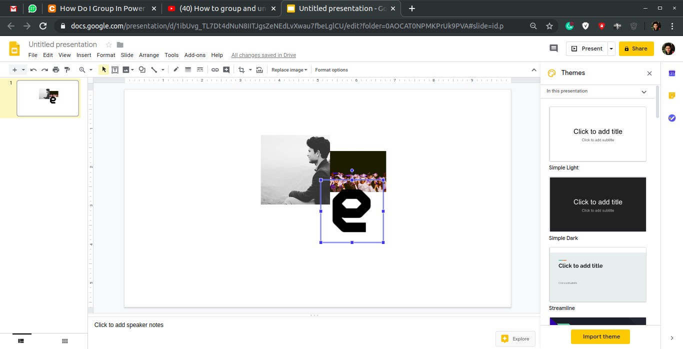Switch to filmstrip view icon
This screenshot has height=349, width=683.
[21, 340]
